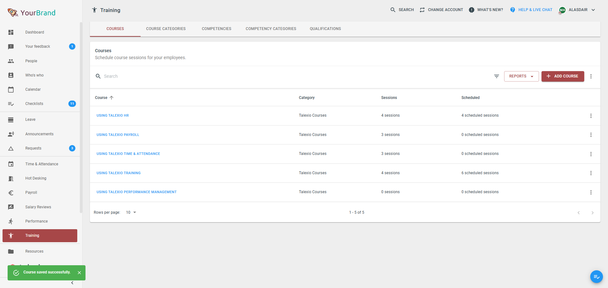Click the Hot Desking door icon
The image size is (608, 288).
click(11, 178)
